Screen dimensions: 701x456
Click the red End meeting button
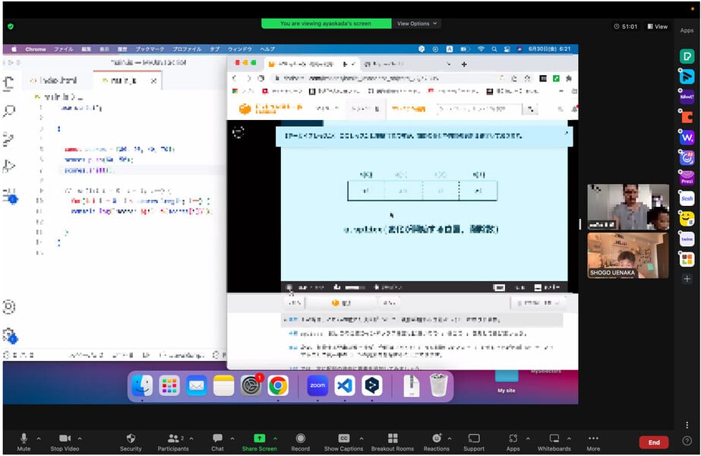pyautogui.click(x=654, y=442)
